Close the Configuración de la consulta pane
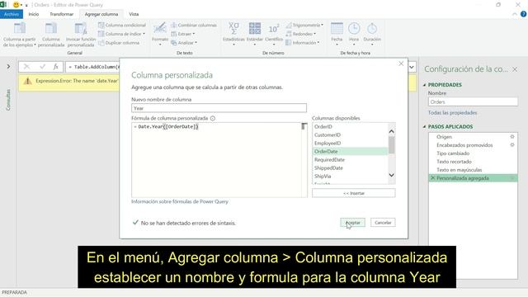This screenshot has height=297, width=528. (515, 69)
